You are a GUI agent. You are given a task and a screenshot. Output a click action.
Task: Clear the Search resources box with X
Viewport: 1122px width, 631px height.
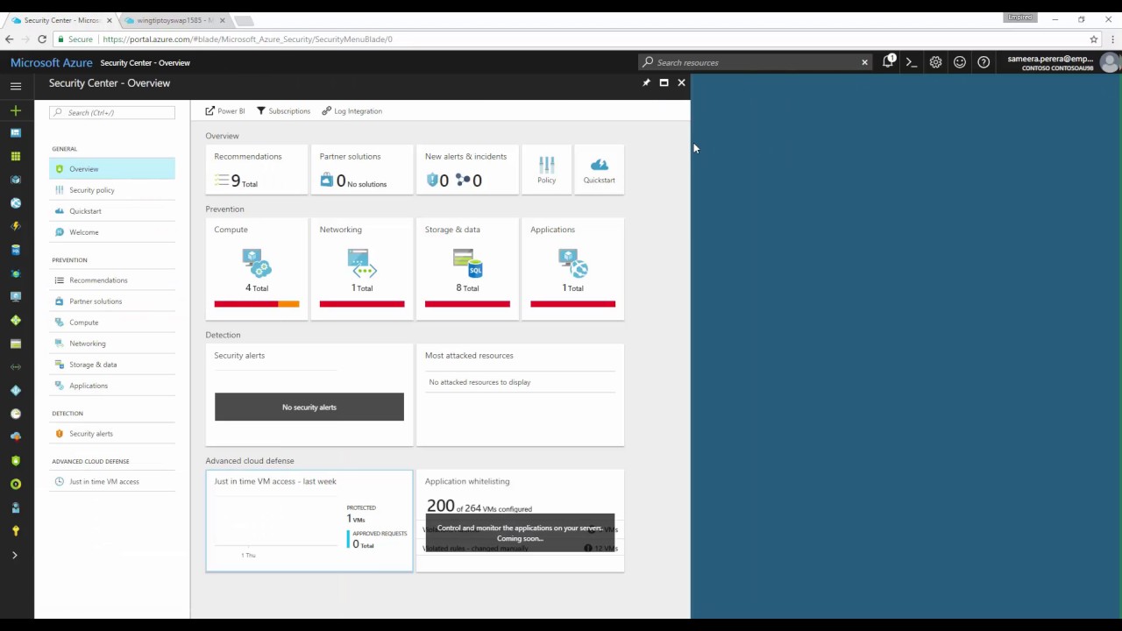[x=864, y=62]
